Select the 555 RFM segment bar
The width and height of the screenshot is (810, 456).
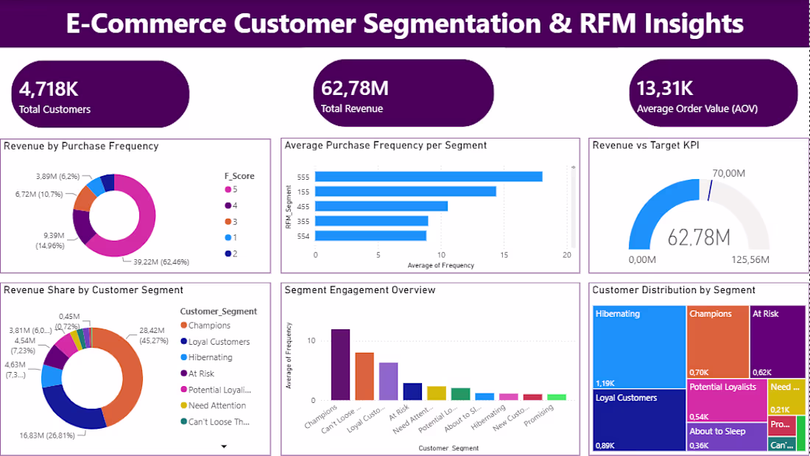[429, 177]
